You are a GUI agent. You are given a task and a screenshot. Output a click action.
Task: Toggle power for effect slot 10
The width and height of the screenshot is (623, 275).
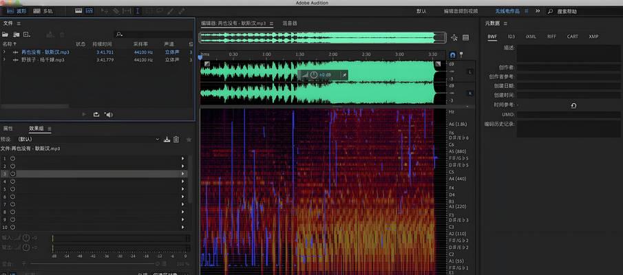pos(12,228)
